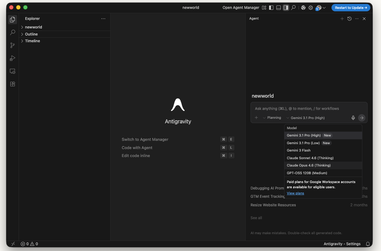Click the Restart to Update button
Viewport: 381px width, 251px height.
tap(351, 8)
